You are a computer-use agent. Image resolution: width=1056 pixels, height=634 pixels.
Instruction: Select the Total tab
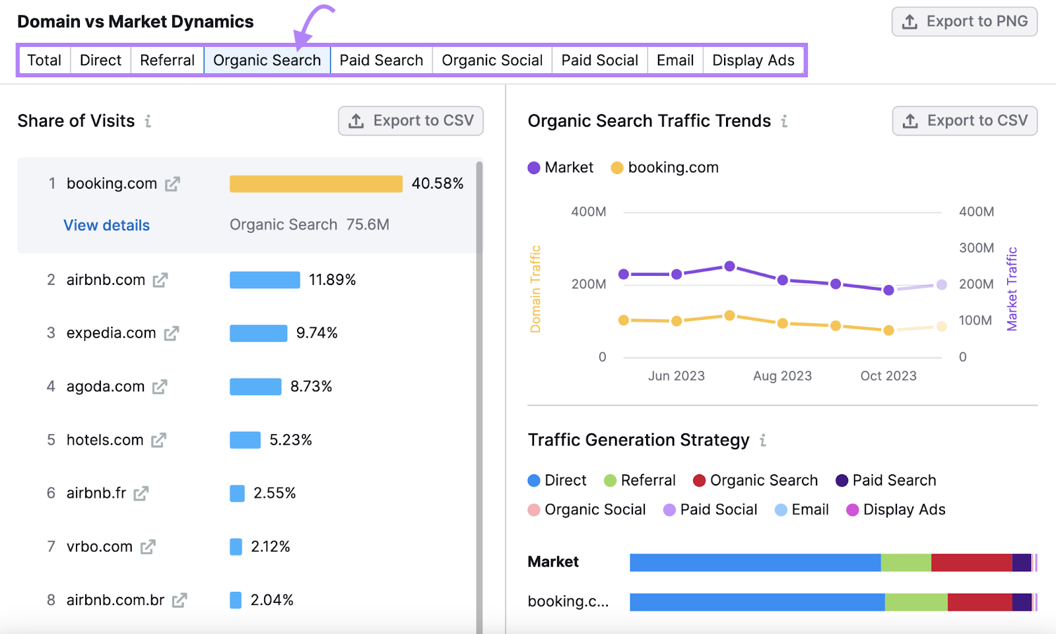point(44,60)
